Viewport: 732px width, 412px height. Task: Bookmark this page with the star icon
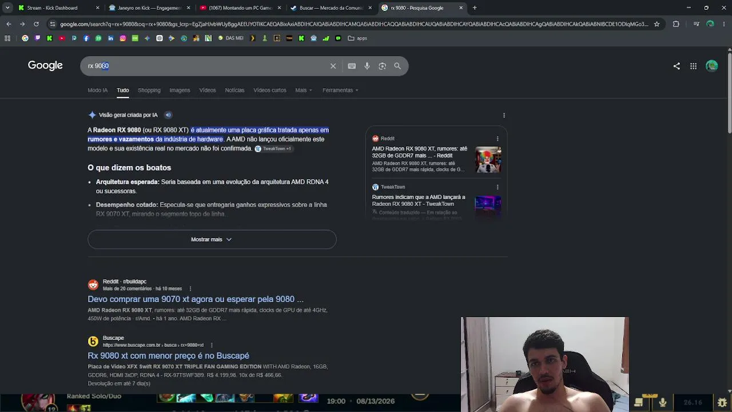(x=657, y=24)
